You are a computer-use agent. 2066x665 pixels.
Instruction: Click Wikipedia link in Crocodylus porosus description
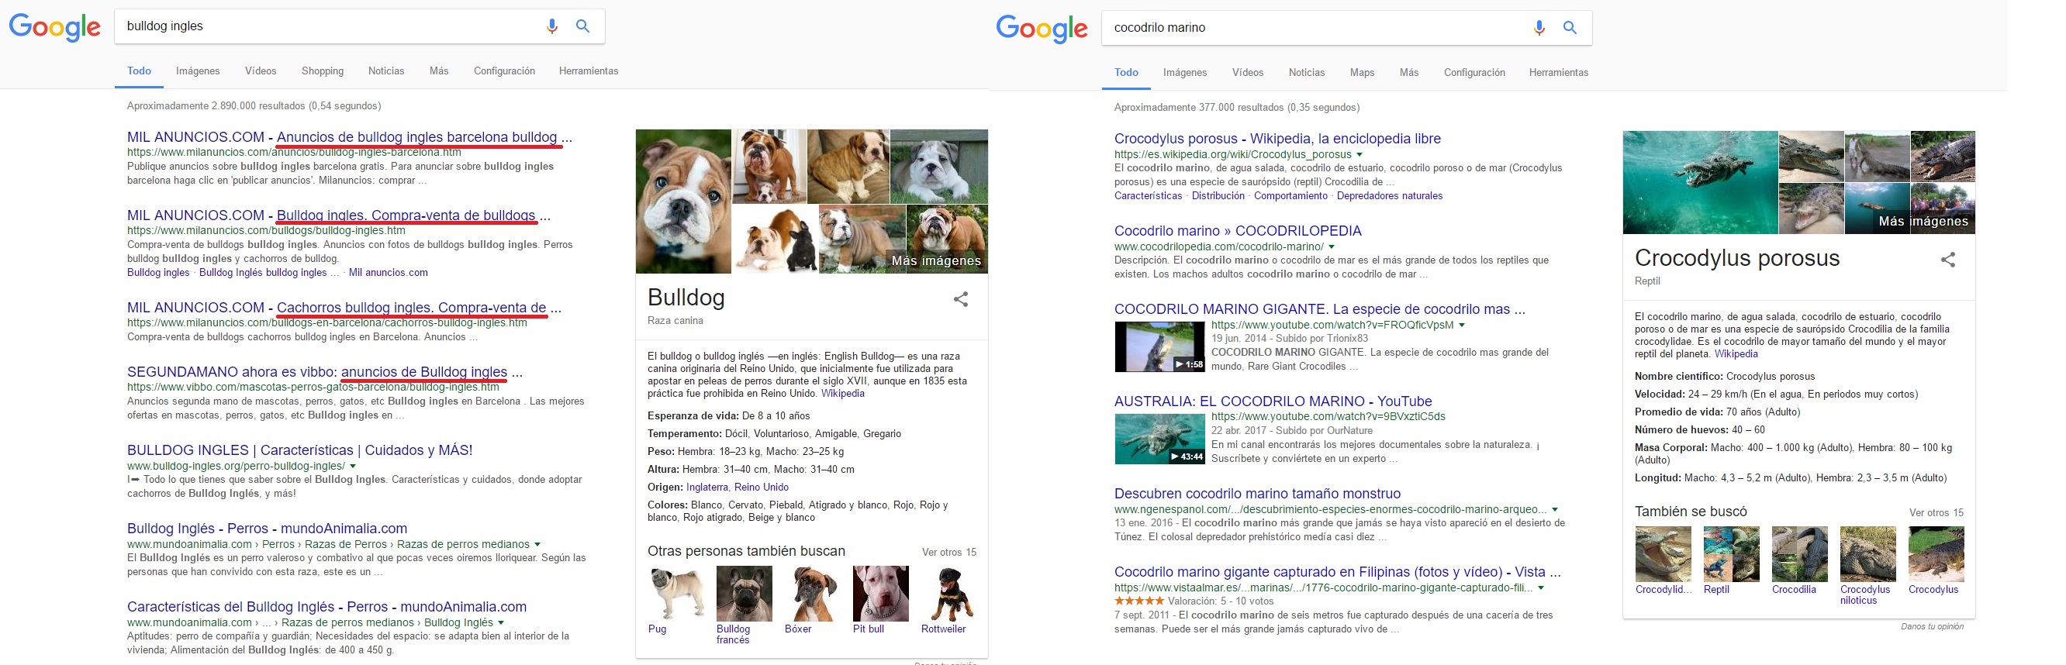1736,353
